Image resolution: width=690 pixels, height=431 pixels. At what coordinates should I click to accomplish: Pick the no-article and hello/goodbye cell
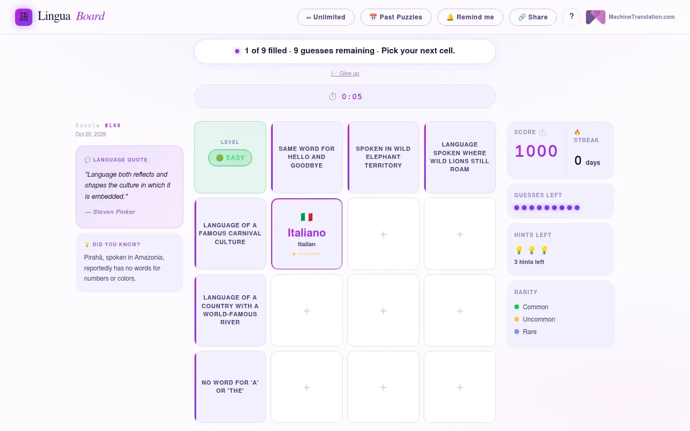coord(307,387)
